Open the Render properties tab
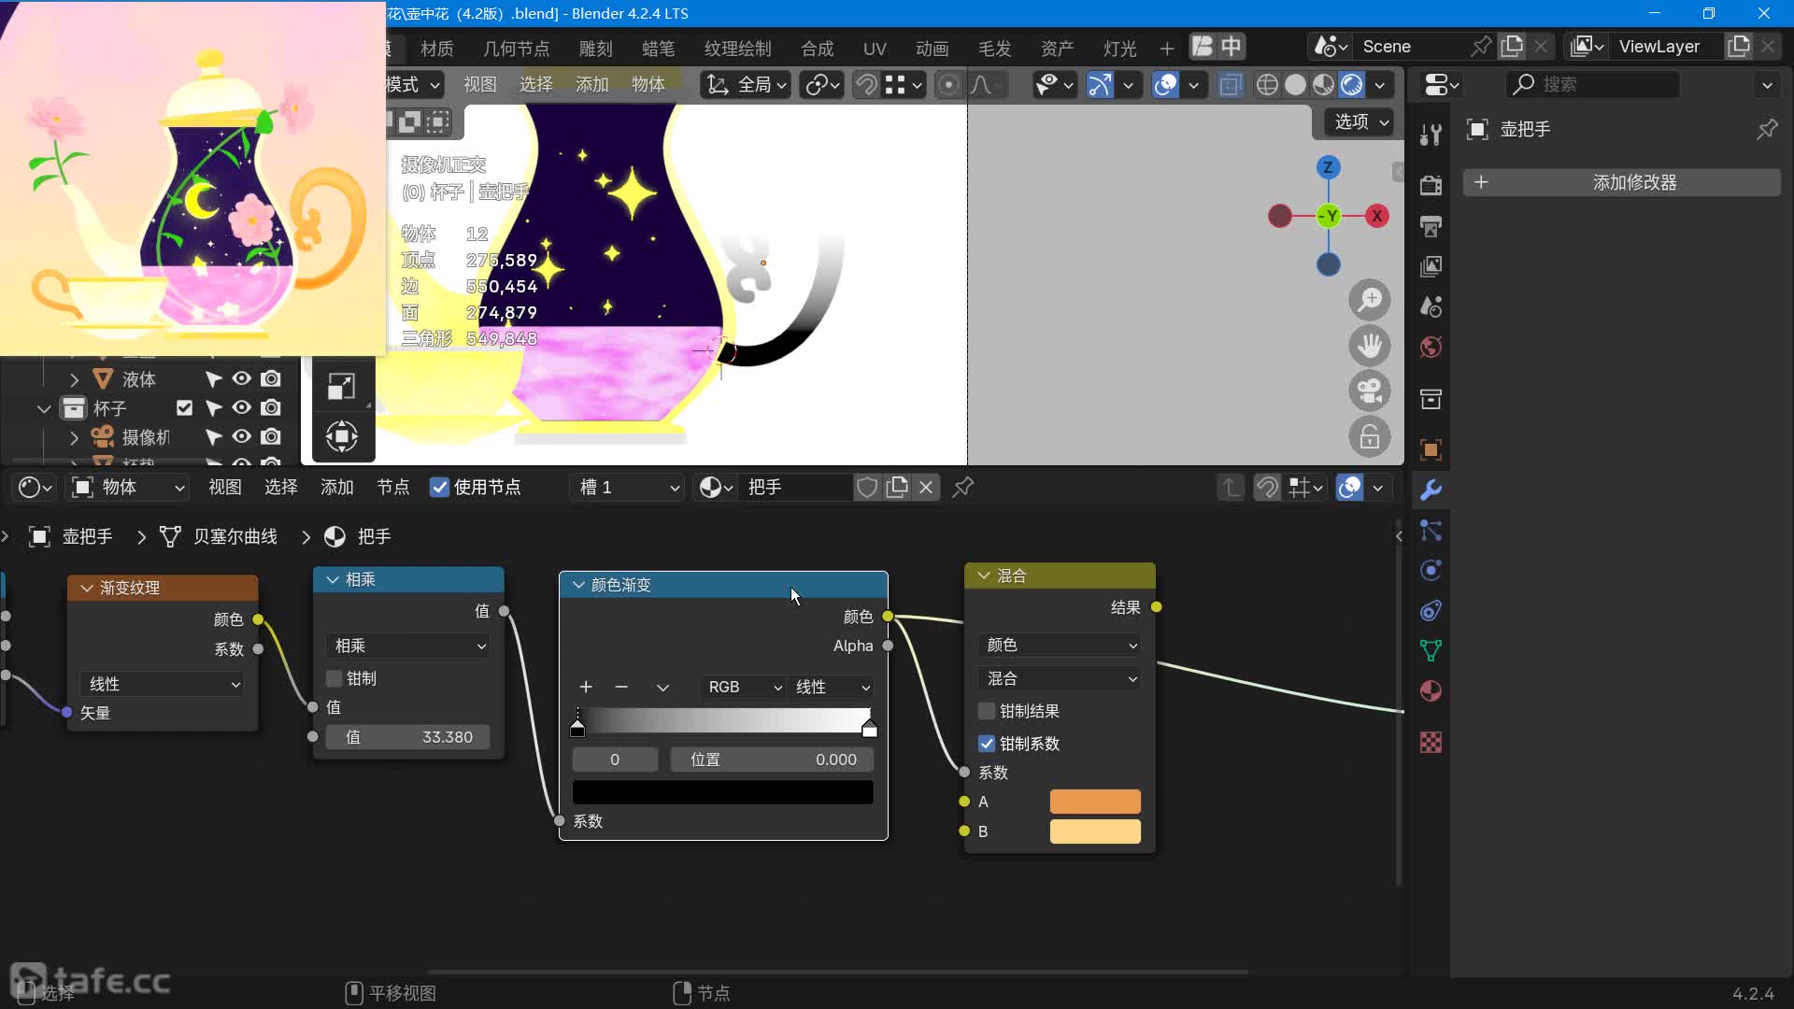 click(x=1431, y=185)
